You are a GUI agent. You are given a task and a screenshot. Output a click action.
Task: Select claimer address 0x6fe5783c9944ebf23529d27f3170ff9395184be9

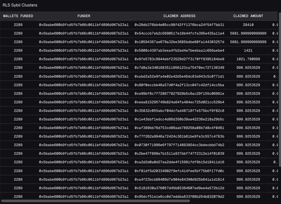coord(179,59)
